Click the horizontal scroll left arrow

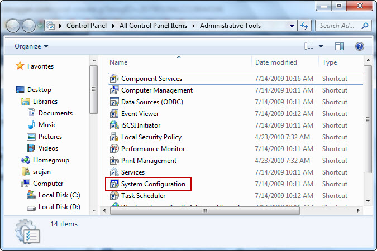pyautogui.click(x=104, y=211)
